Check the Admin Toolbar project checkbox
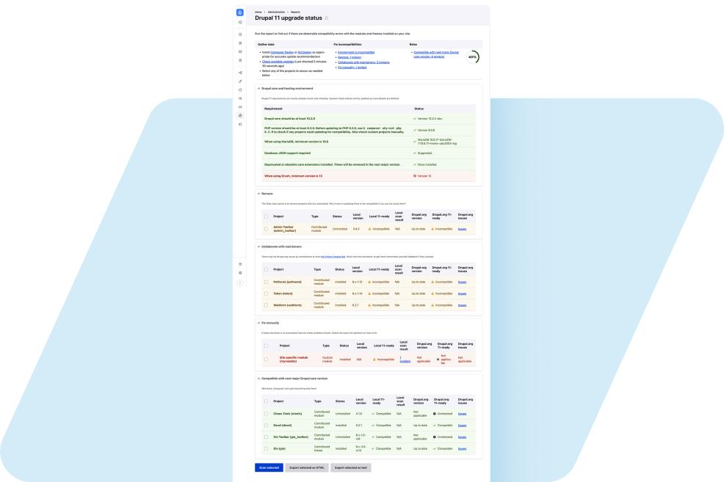Viewport: 724px width, 482px height. coord(267,229)
